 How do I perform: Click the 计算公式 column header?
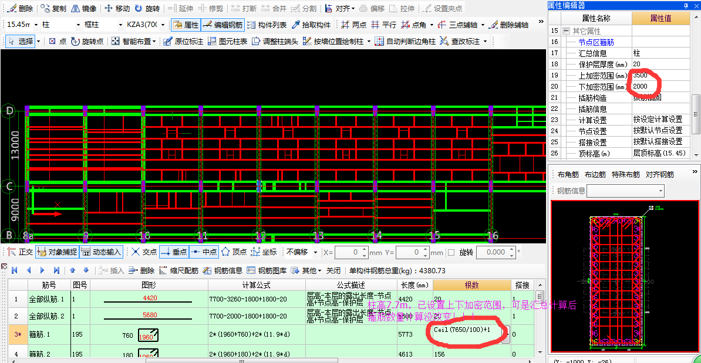pyautogui.click(x=256, y=285)
